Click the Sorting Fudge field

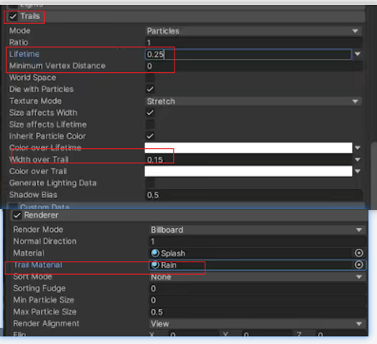coord(257,288)
